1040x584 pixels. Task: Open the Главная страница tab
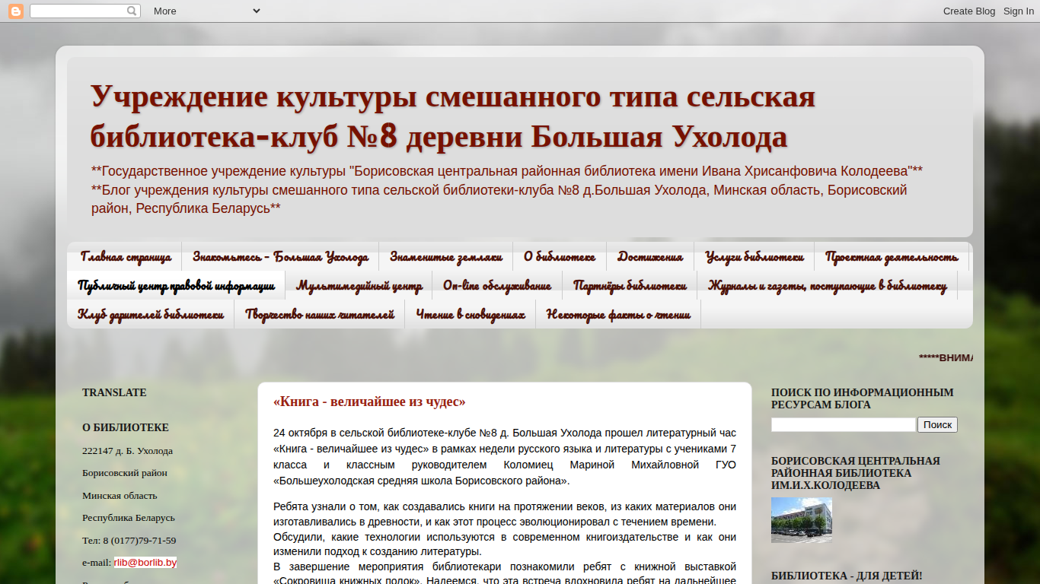click(125, 256)
